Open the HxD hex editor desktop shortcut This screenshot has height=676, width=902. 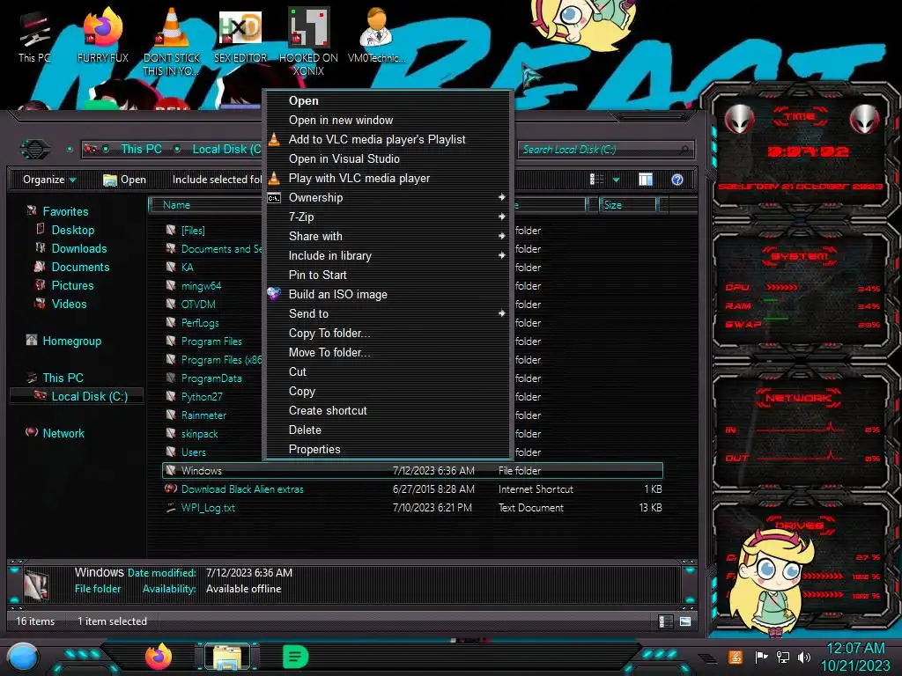point(240,35)
